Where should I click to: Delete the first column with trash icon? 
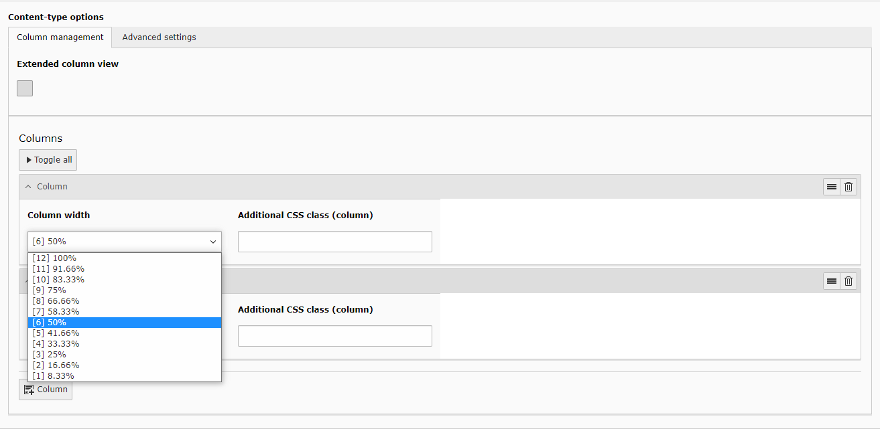(x=848, y=187)
